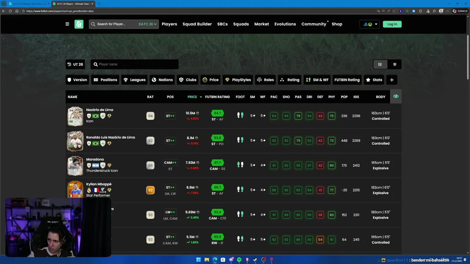Sort by the PAC column header
The height and width of the screenshot is (264, 470).
[274, 97]
